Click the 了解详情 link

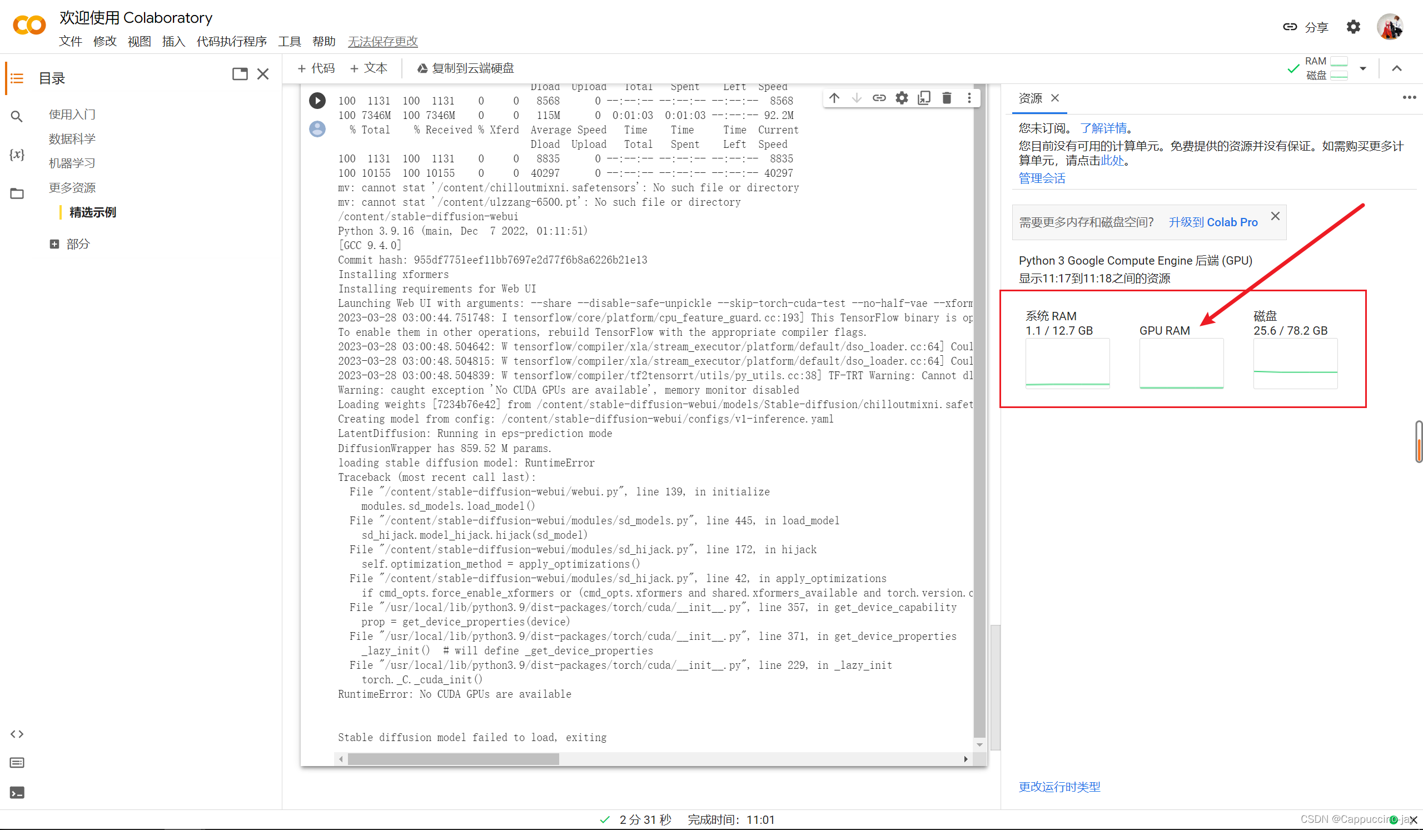(x=1103, y=128)
